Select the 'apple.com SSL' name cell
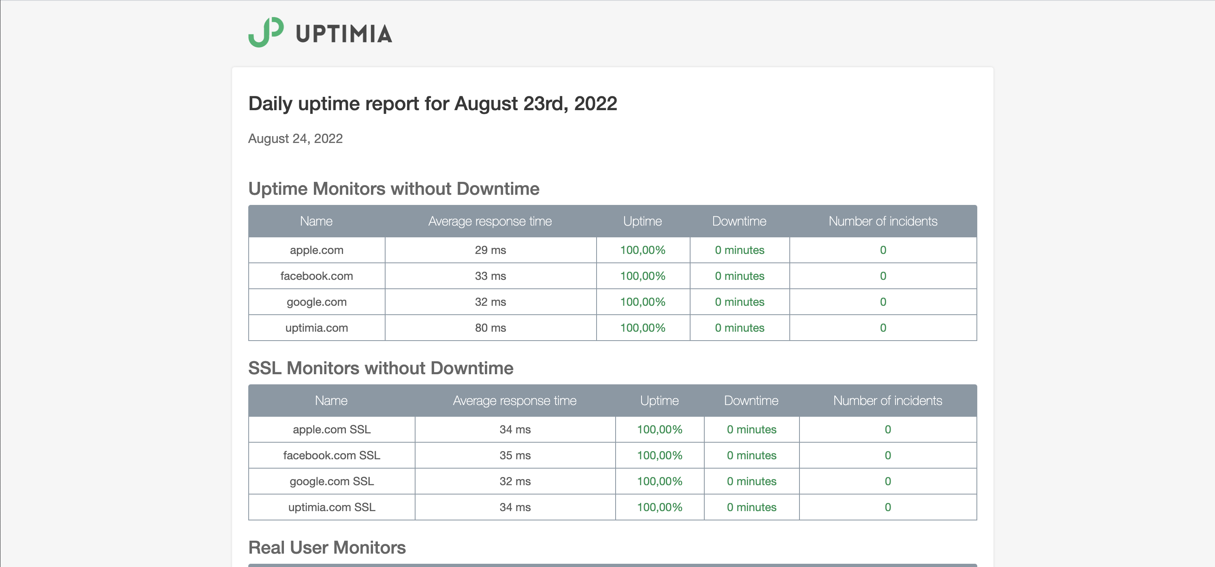 332,429
